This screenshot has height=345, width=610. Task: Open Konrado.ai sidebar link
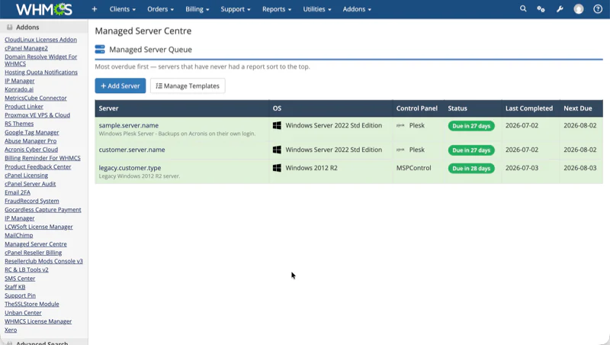pos(19,89)
